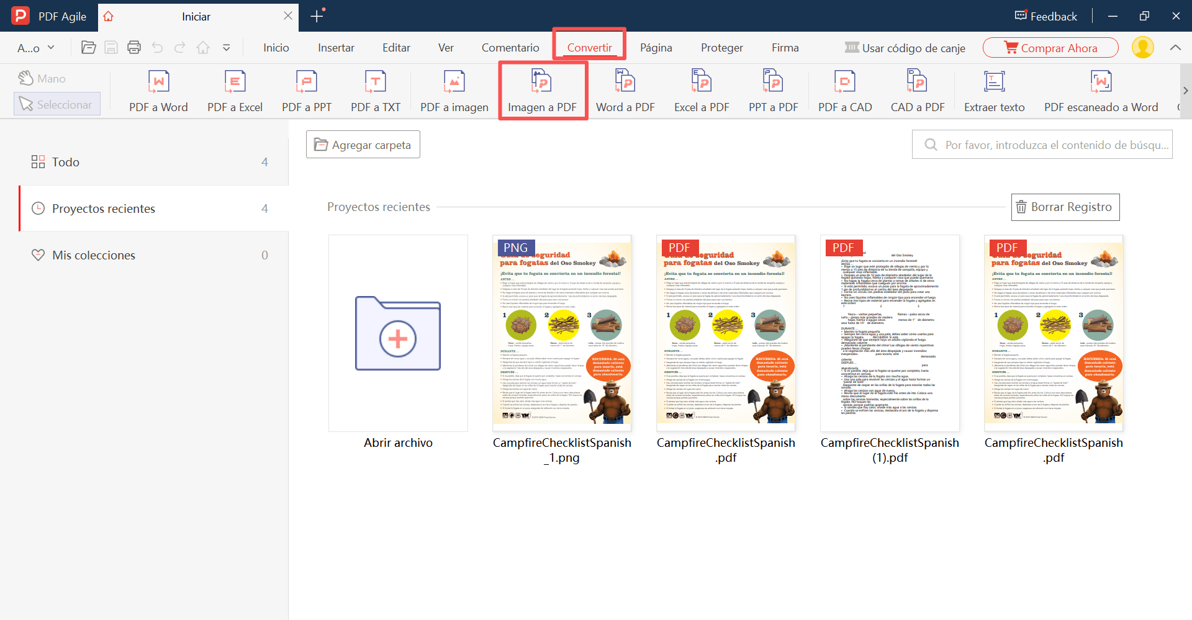Launch the Word a PDF converter

coord(625,91)
